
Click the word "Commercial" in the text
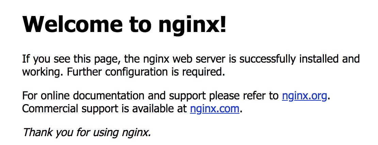[x=50, y=108]
